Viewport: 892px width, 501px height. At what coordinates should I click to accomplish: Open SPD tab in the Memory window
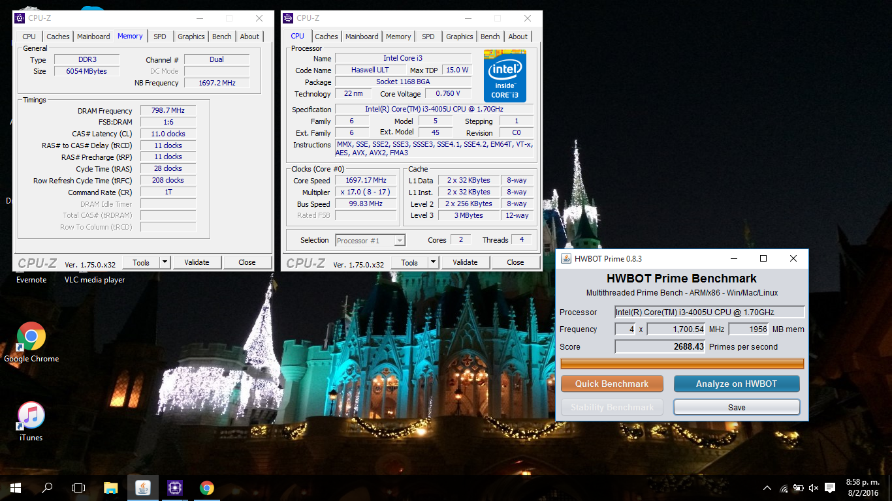(x=160, y=37)
